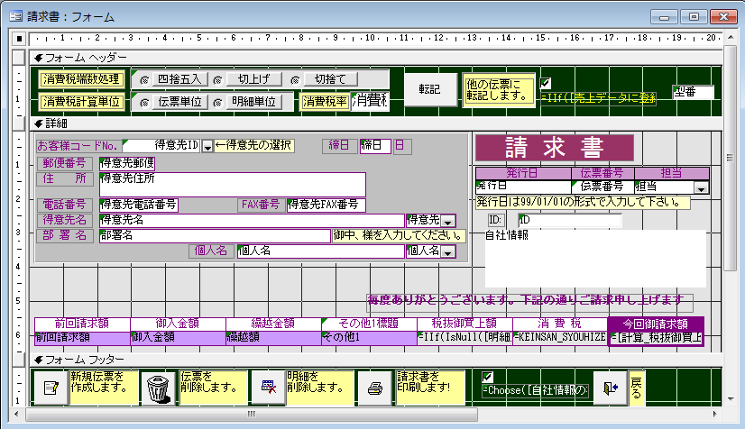Select the 詳細 section bar
The width and height of the screenshot is (745, 429).
coord(375,123)
